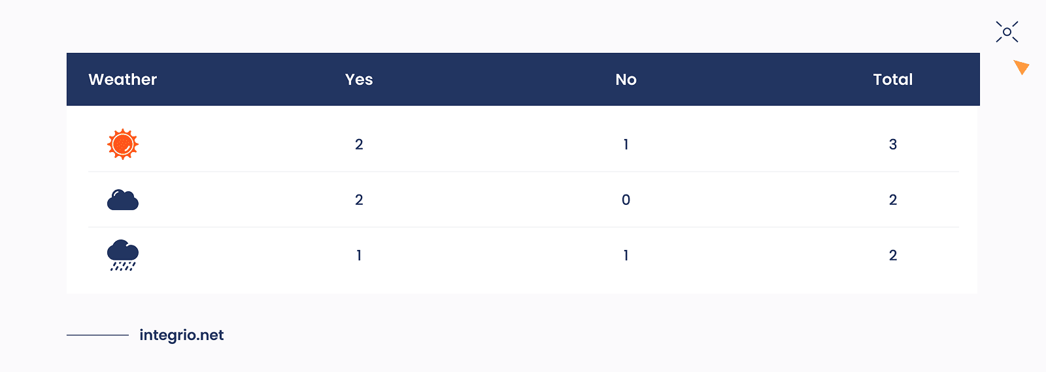Screen dimensions: 1046x372
Task: Select the rainy row Yes value 1
Action: tap(359, 255)
